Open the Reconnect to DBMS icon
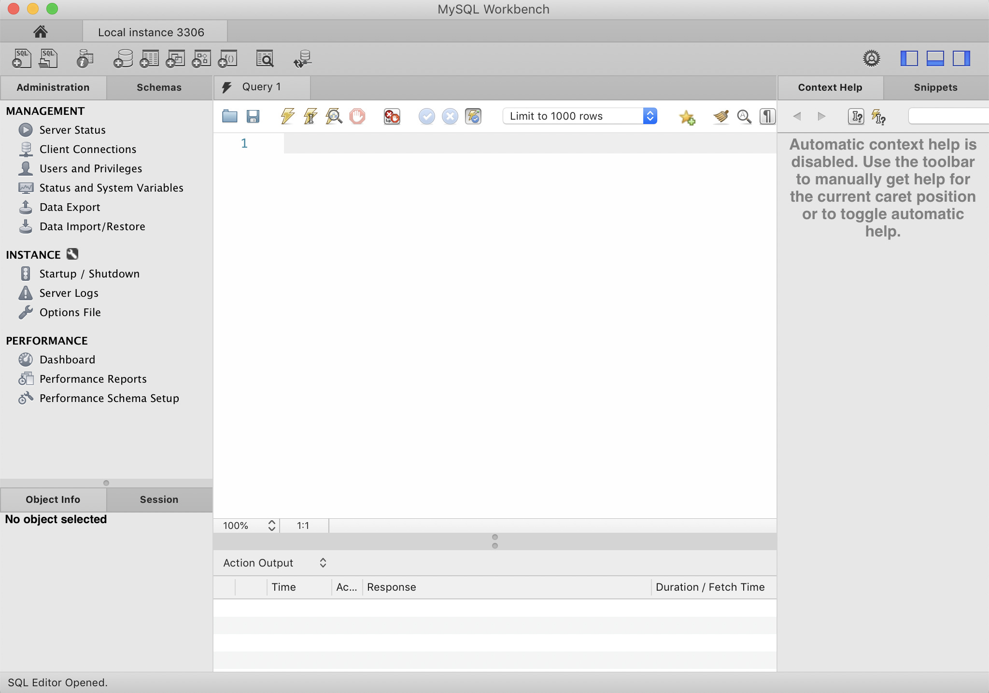Screen dimensions: 989x693 [x=303, y=59]
